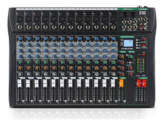The height and width of the screenshot is (125, 164).
Task: Turn channel 5 green AUX knob
Action: pos(54,62)
